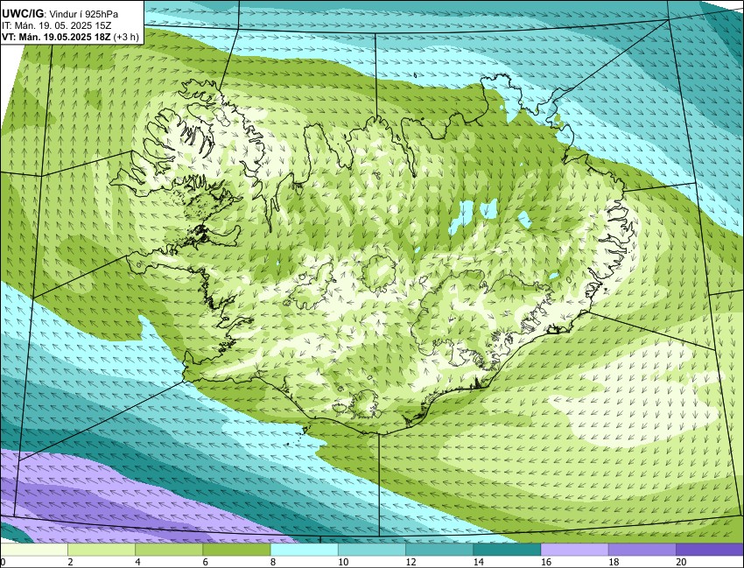Click the legend value '10'
The image size is (744, 568).
[x=343, y=562]
